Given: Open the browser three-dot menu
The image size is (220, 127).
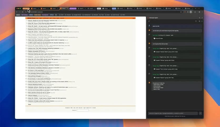Looking at the screenshot, I should (202, 12).
